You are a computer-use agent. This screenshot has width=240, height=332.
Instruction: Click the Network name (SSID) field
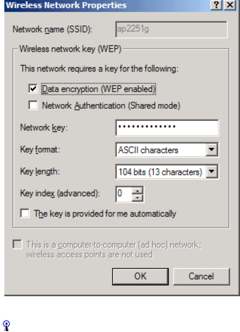pyautogui.click(x=171, y=29)
